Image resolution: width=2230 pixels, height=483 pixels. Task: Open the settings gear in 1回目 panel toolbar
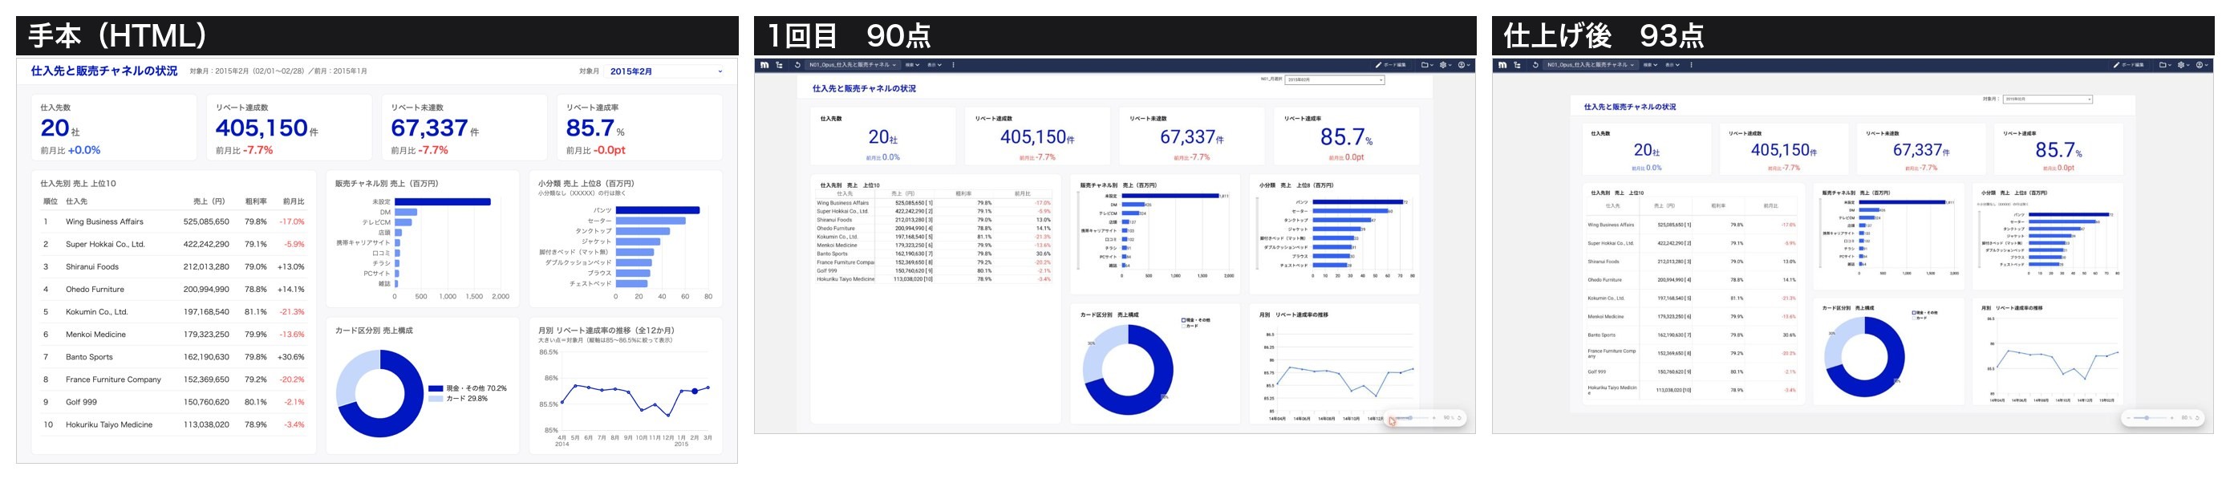(x=1444, y=65)
